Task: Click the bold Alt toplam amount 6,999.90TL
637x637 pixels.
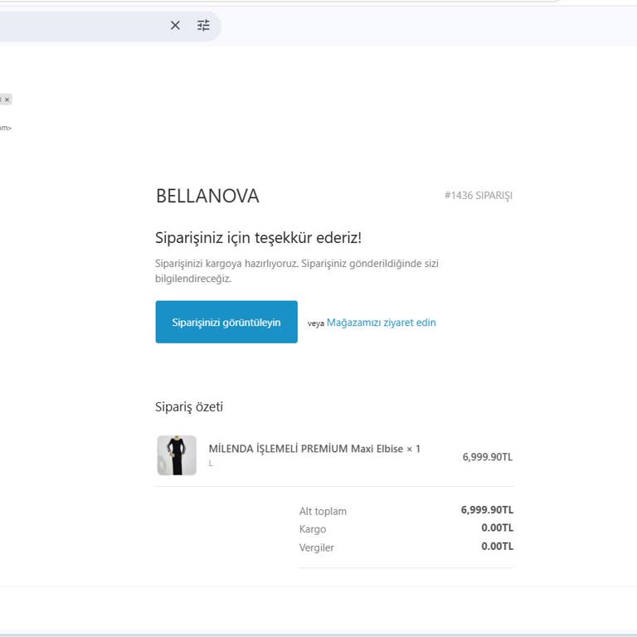Action: click(x=487, y=510)
